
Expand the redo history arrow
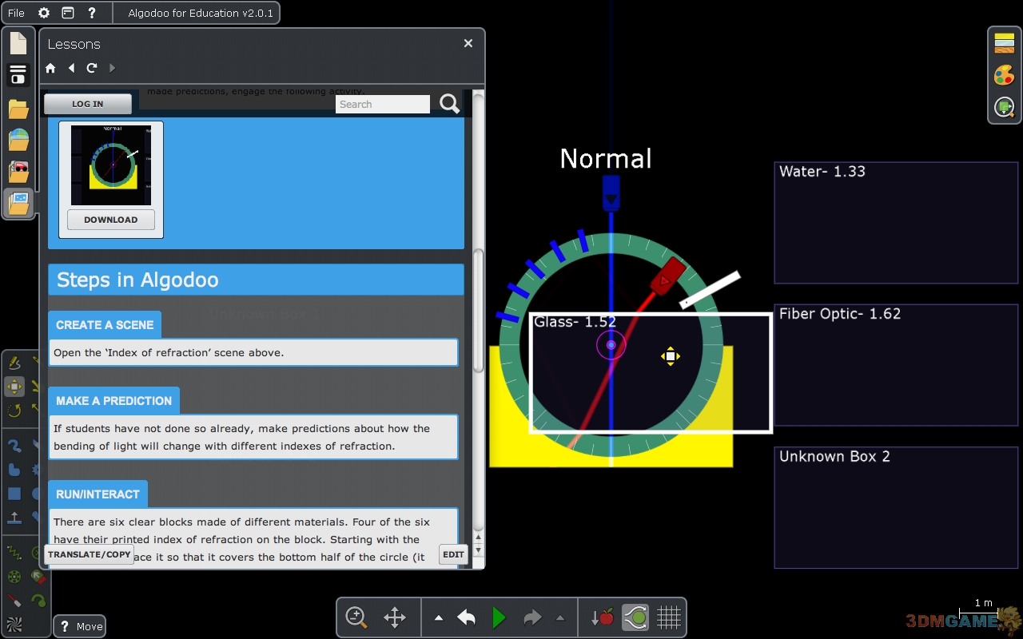point(559,617)
